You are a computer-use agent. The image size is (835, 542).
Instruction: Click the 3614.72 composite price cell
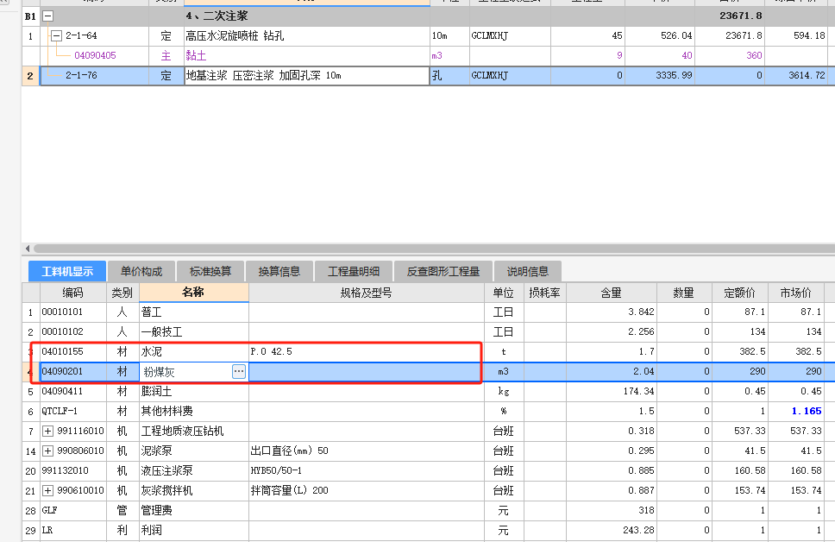click(797, 76)
